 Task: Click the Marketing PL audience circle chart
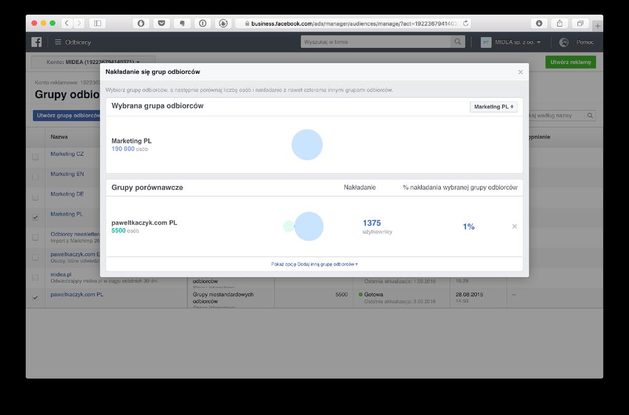307,145
